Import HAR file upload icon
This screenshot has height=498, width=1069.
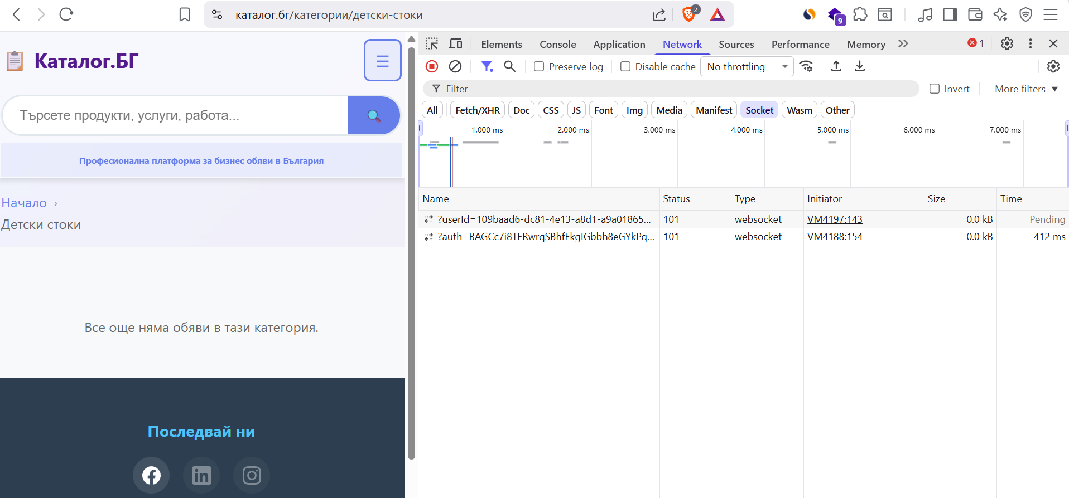(836, 66)
